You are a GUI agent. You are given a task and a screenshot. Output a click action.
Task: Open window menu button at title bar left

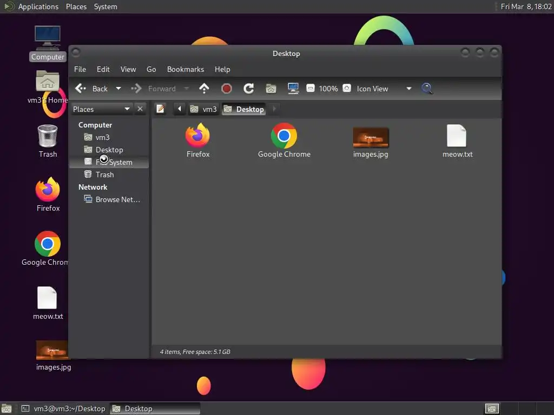[76, 52]
